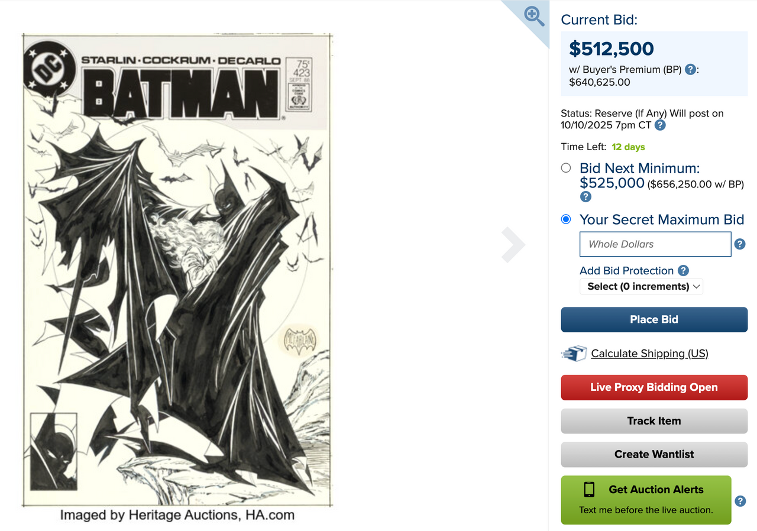757x531 pixels.
Task: Select the Bid Next Minimum radio button
Action: (x=566, y=168)
